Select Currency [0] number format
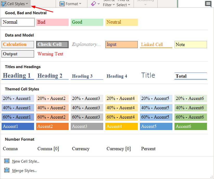Viewport: 214px width, 179px height. click(119, 149)
